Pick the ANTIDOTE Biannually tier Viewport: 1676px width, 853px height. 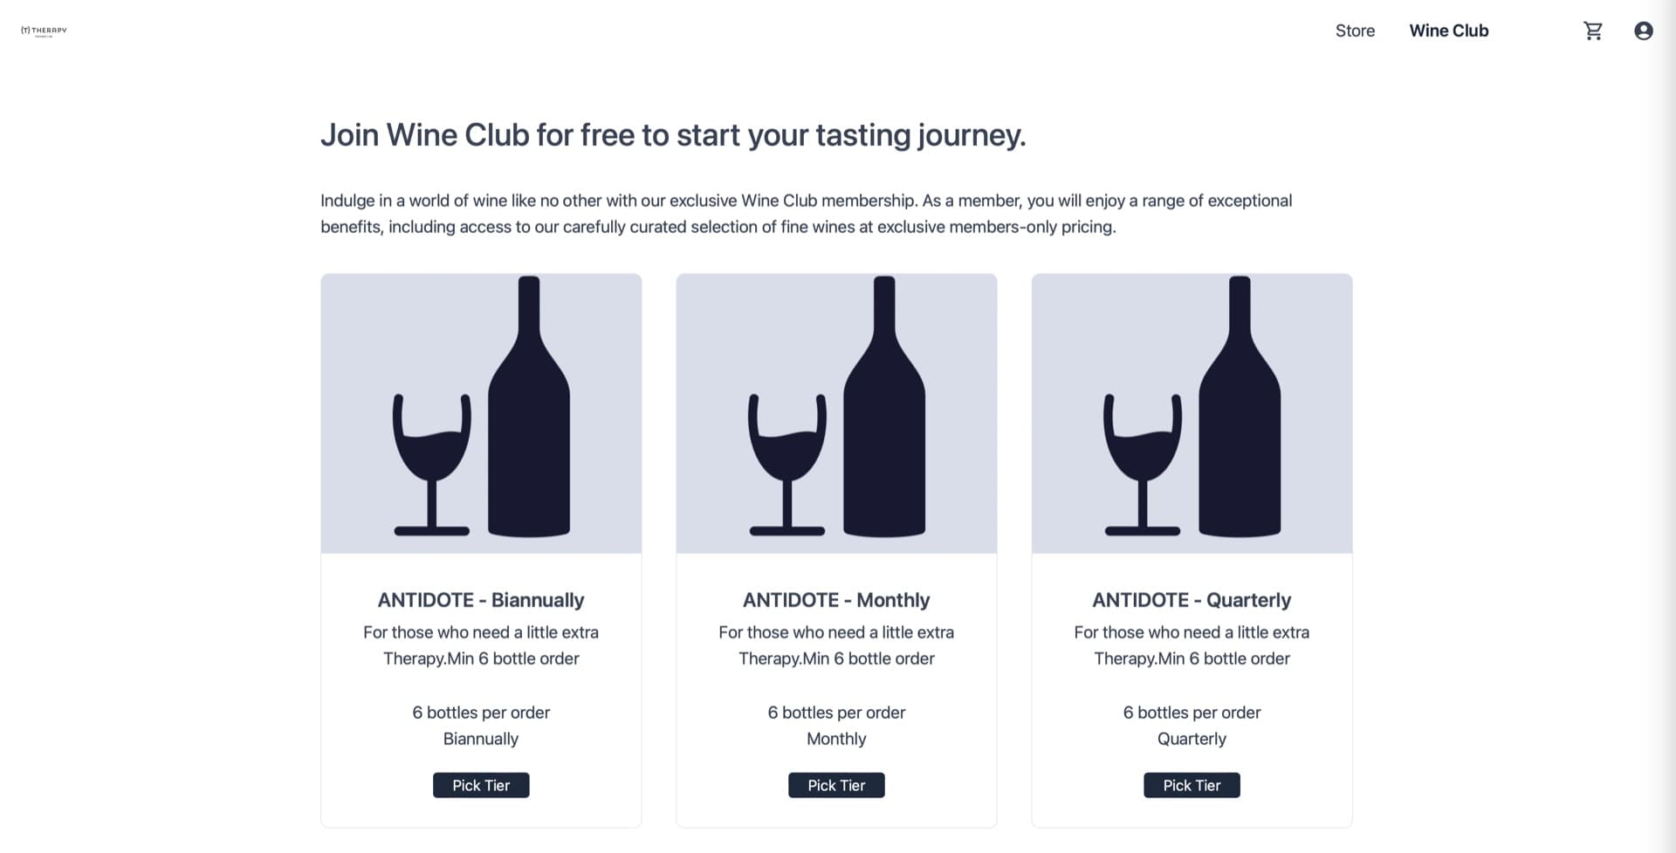(x=481, y=785)
